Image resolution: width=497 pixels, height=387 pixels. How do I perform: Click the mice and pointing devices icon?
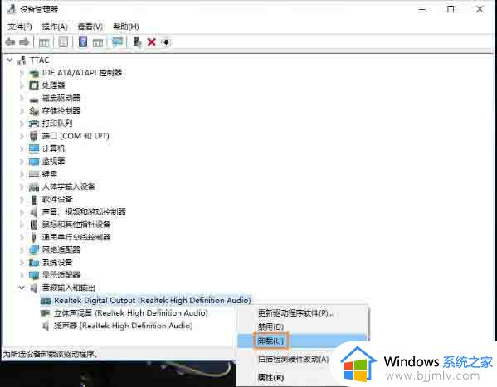pyautogui.click(x=33, y=225)
